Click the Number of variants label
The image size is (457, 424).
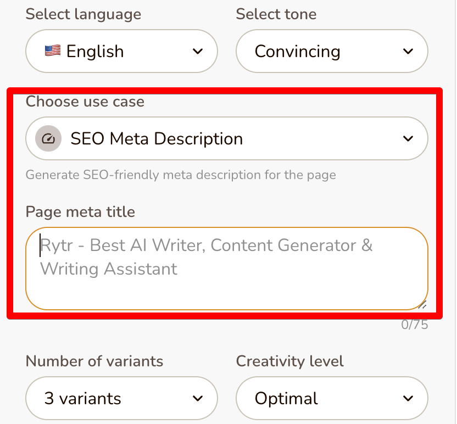[x=94, y=361]
